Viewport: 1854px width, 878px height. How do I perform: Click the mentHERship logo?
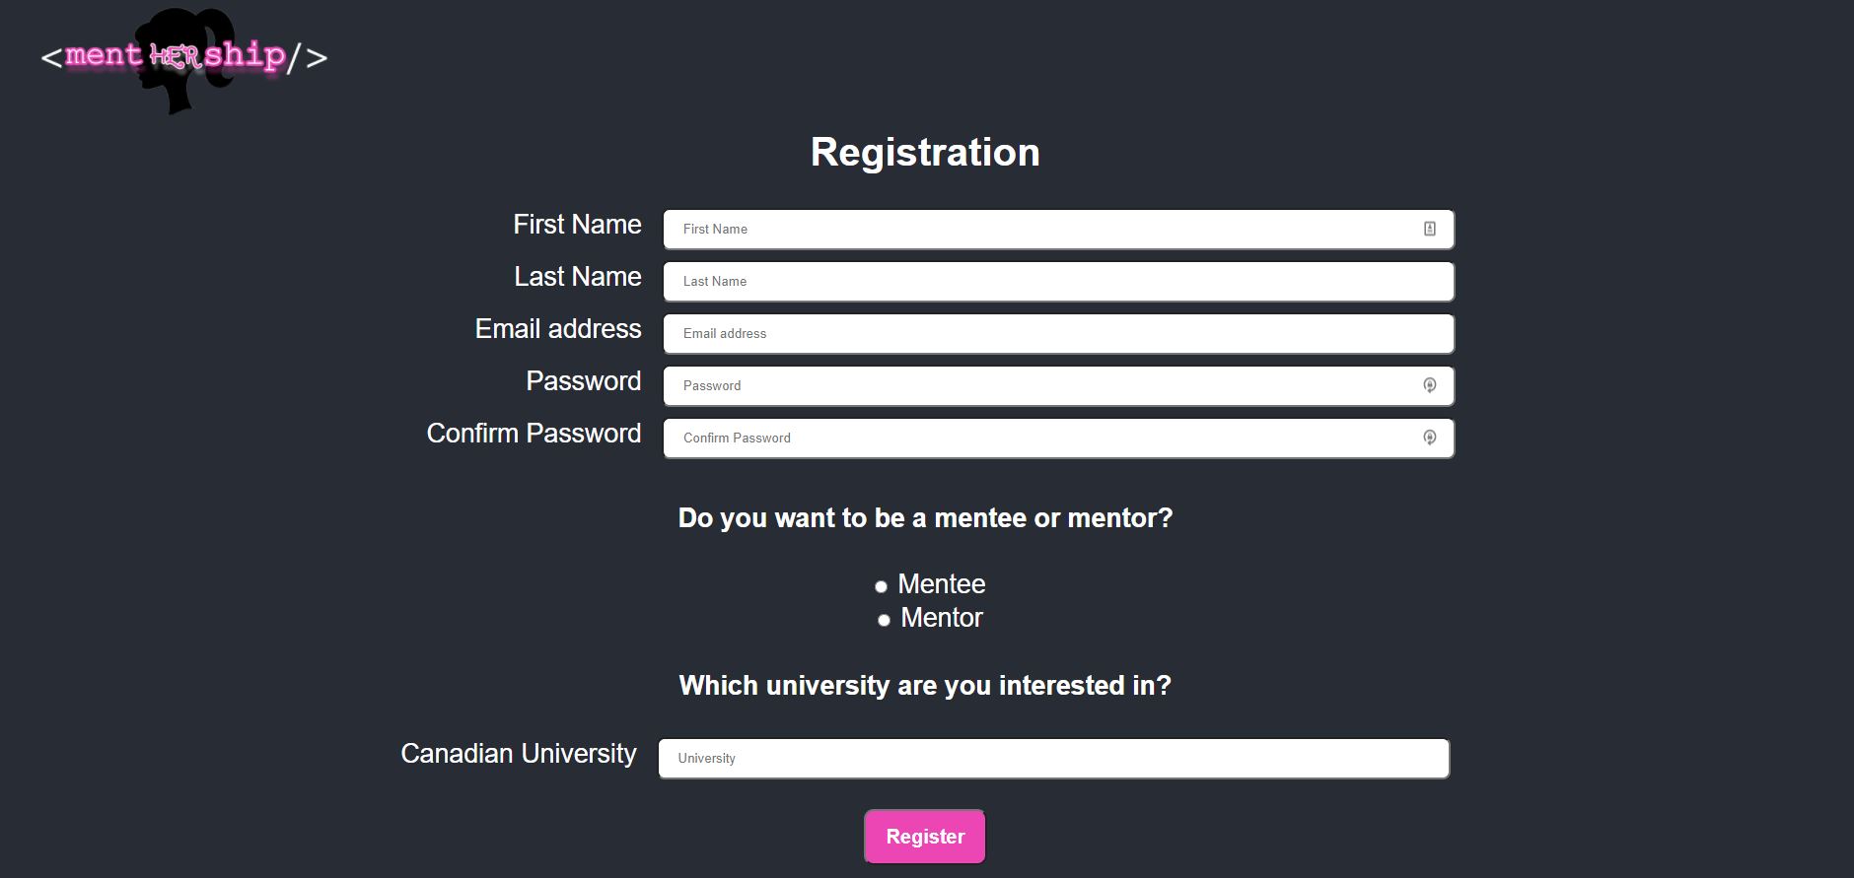click(x=184, y=58)
